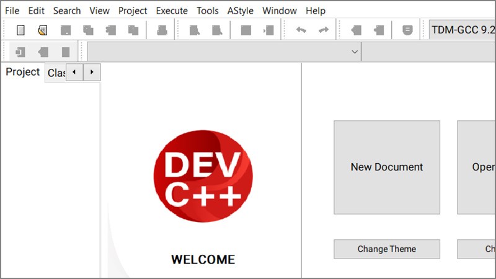Click the DEV C++ logo image
Image resolution: width=496 pixels, height=279 pixels.
tap(203, 176)
